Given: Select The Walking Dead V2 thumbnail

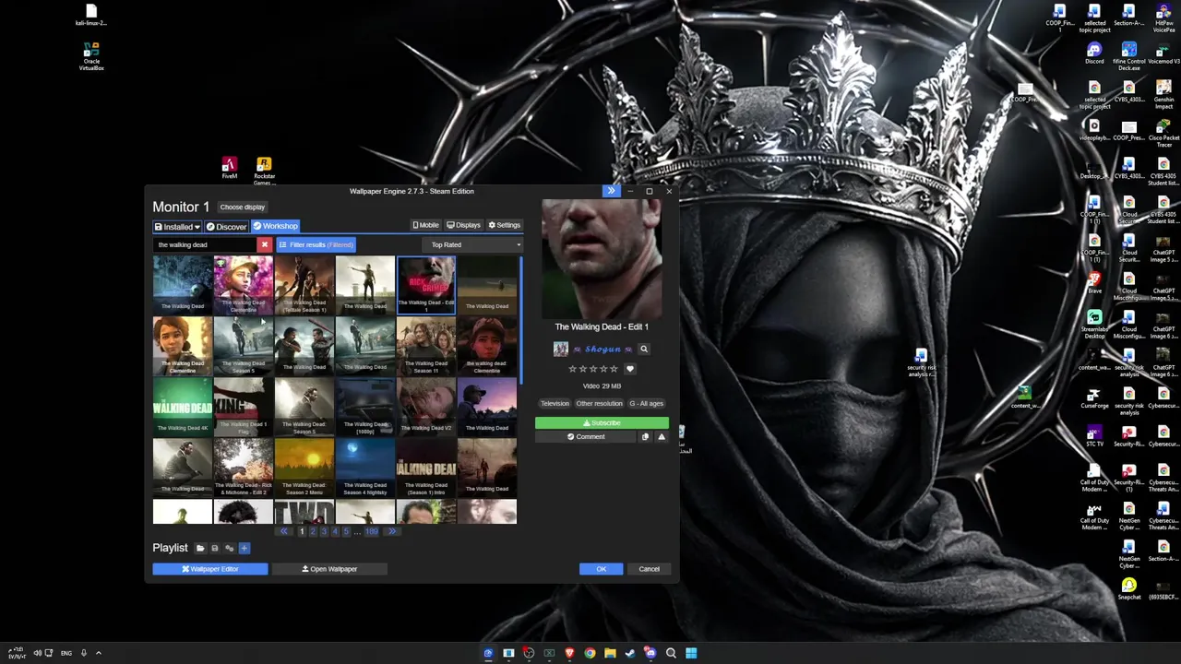Looking at the screenshot, I should coord(426,407).
